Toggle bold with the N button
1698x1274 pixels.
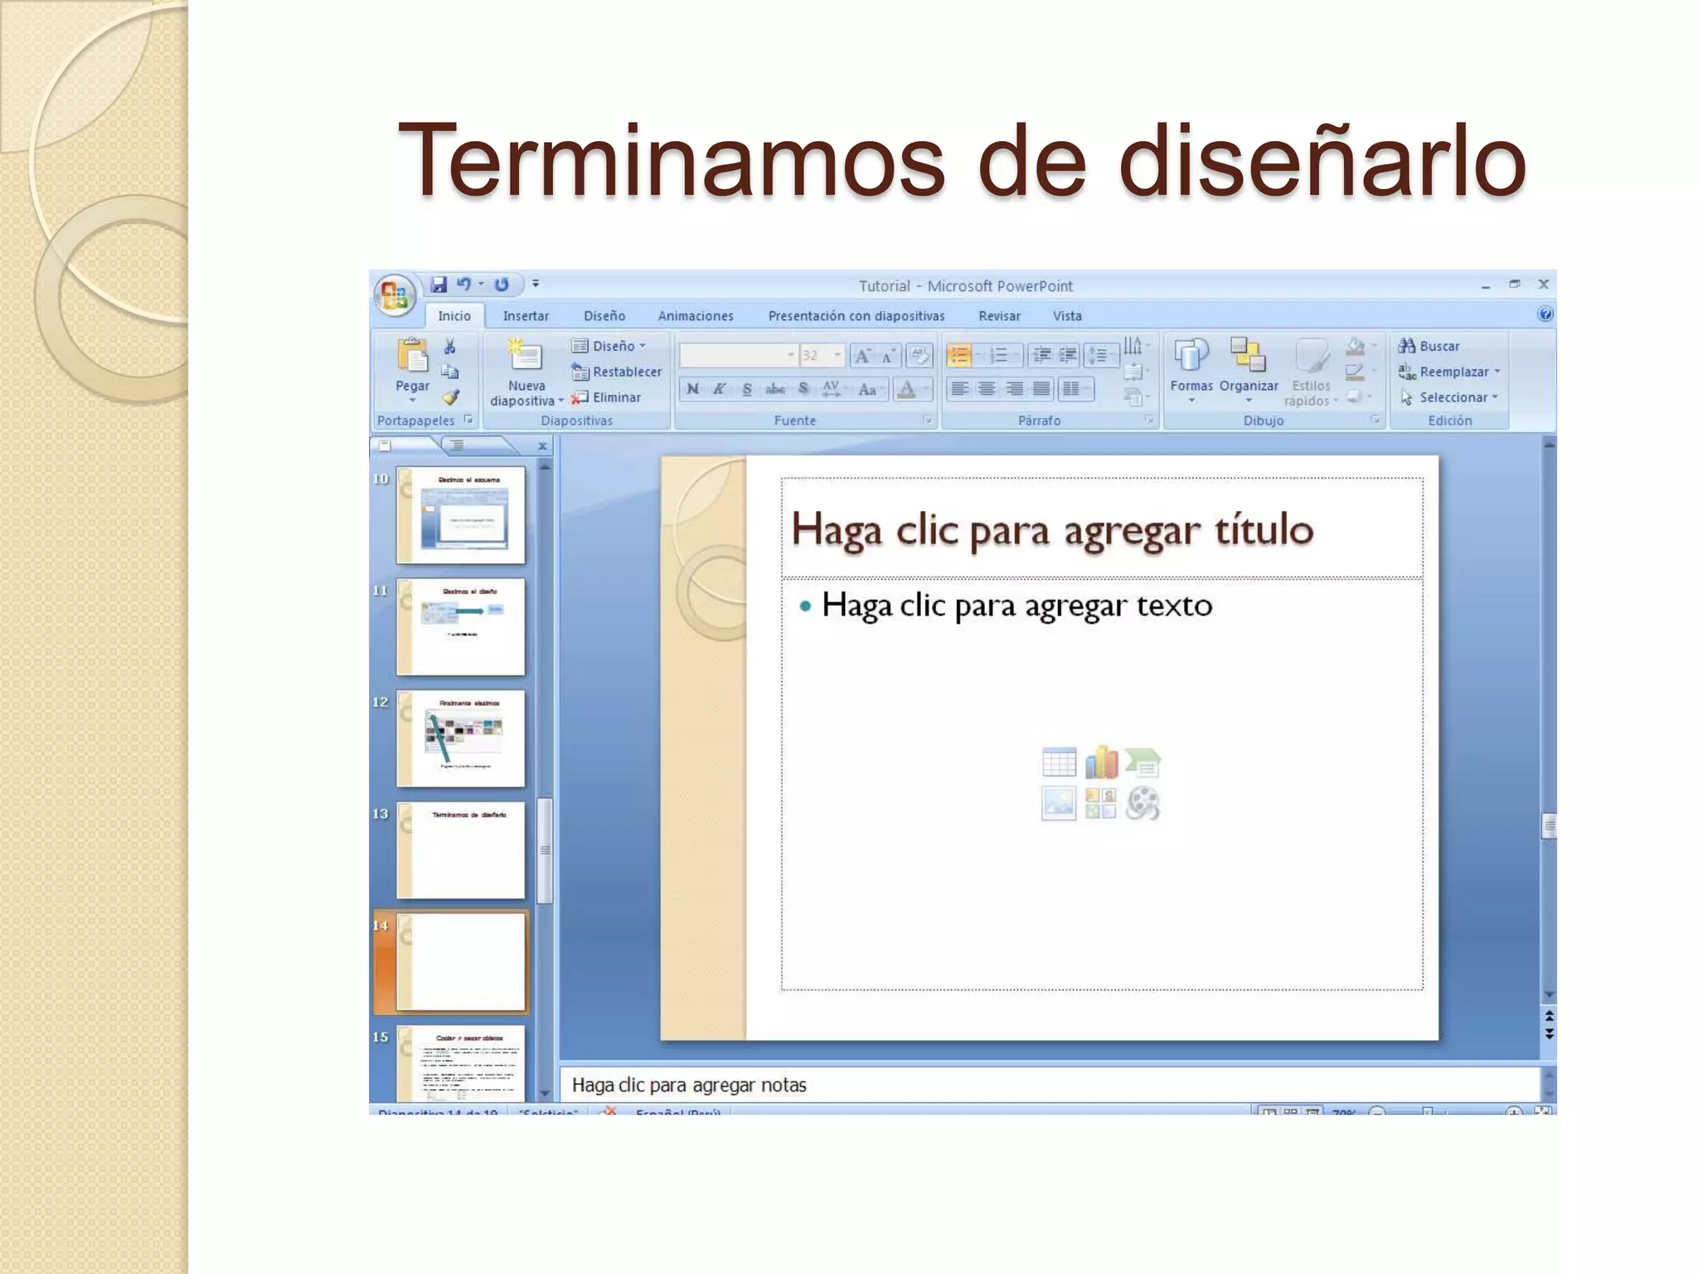693,389
